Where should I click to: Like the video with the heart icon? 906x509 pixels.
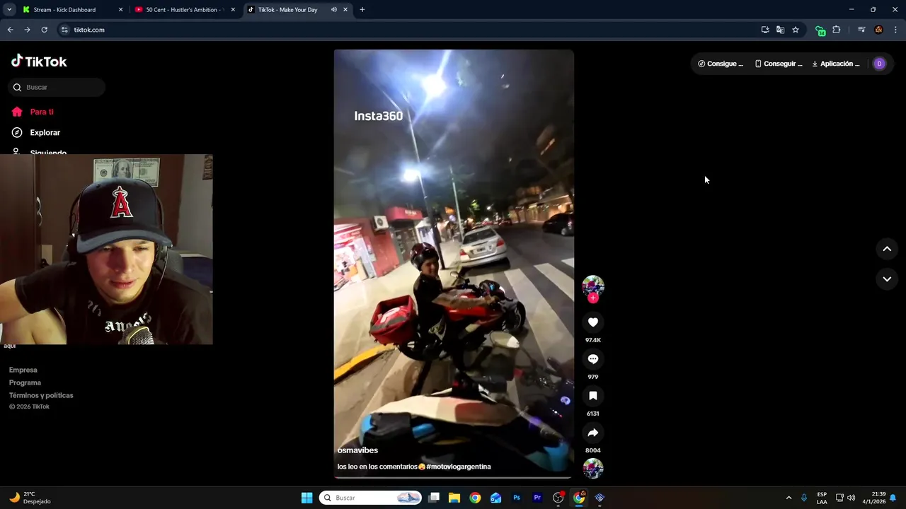pyautogui.click(x=593, y=322)
